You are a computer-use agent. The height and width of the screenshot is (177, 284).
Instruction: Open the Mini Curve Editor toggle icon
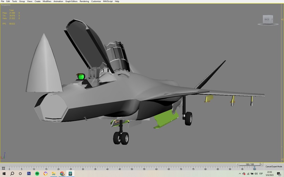(x=3, y=168)
